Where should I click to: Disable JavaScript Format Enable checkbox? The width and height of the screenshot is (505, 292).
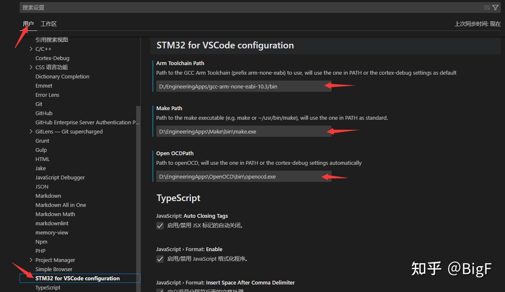pyautogui.click(x=160, y=259)
